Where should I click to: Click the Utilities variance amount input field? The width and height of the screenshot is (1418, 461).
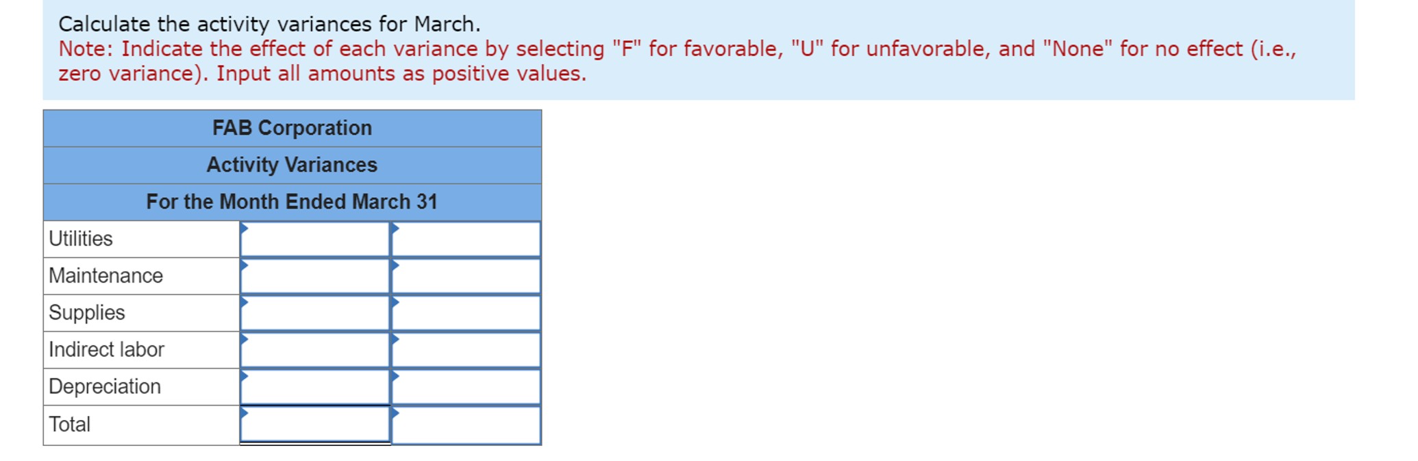point(315,239)
